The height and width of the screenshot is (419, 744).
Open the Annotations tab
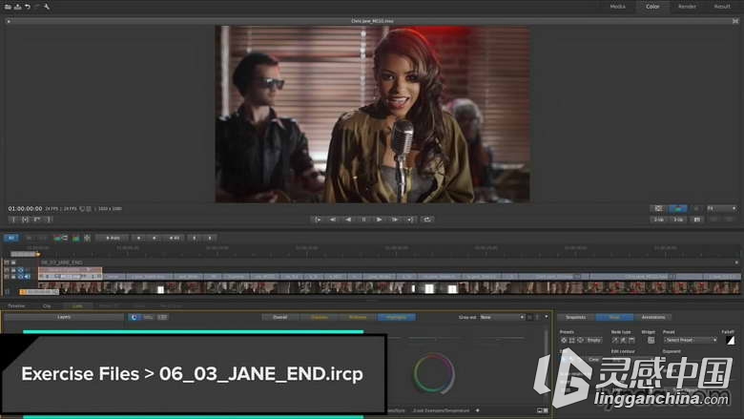pos(652,317)
